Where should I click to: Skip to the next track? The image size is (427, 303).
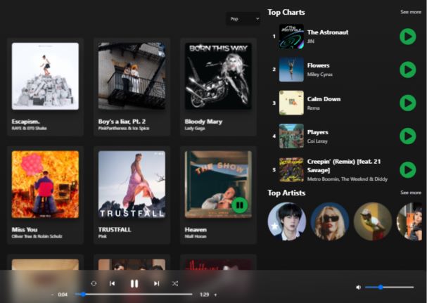156,283
